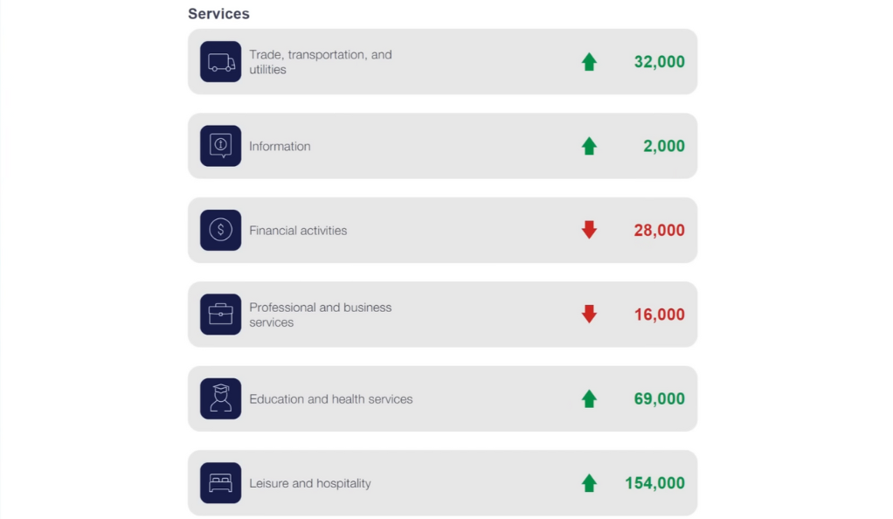Click the dollar sign Financial activities icon
This screenshot has width=893, height=519.
pyautogui.click(x=220, y=230)
